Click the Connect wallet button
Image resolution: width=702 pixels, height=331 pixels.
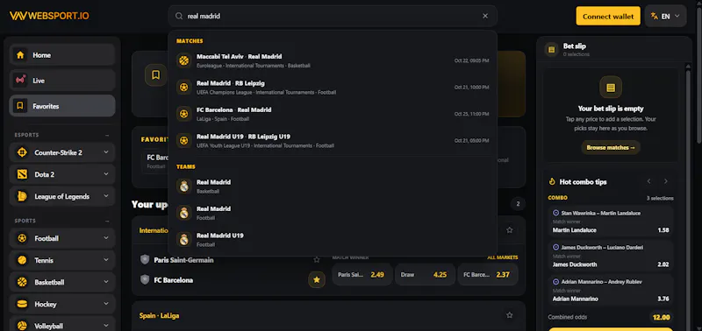608,16
